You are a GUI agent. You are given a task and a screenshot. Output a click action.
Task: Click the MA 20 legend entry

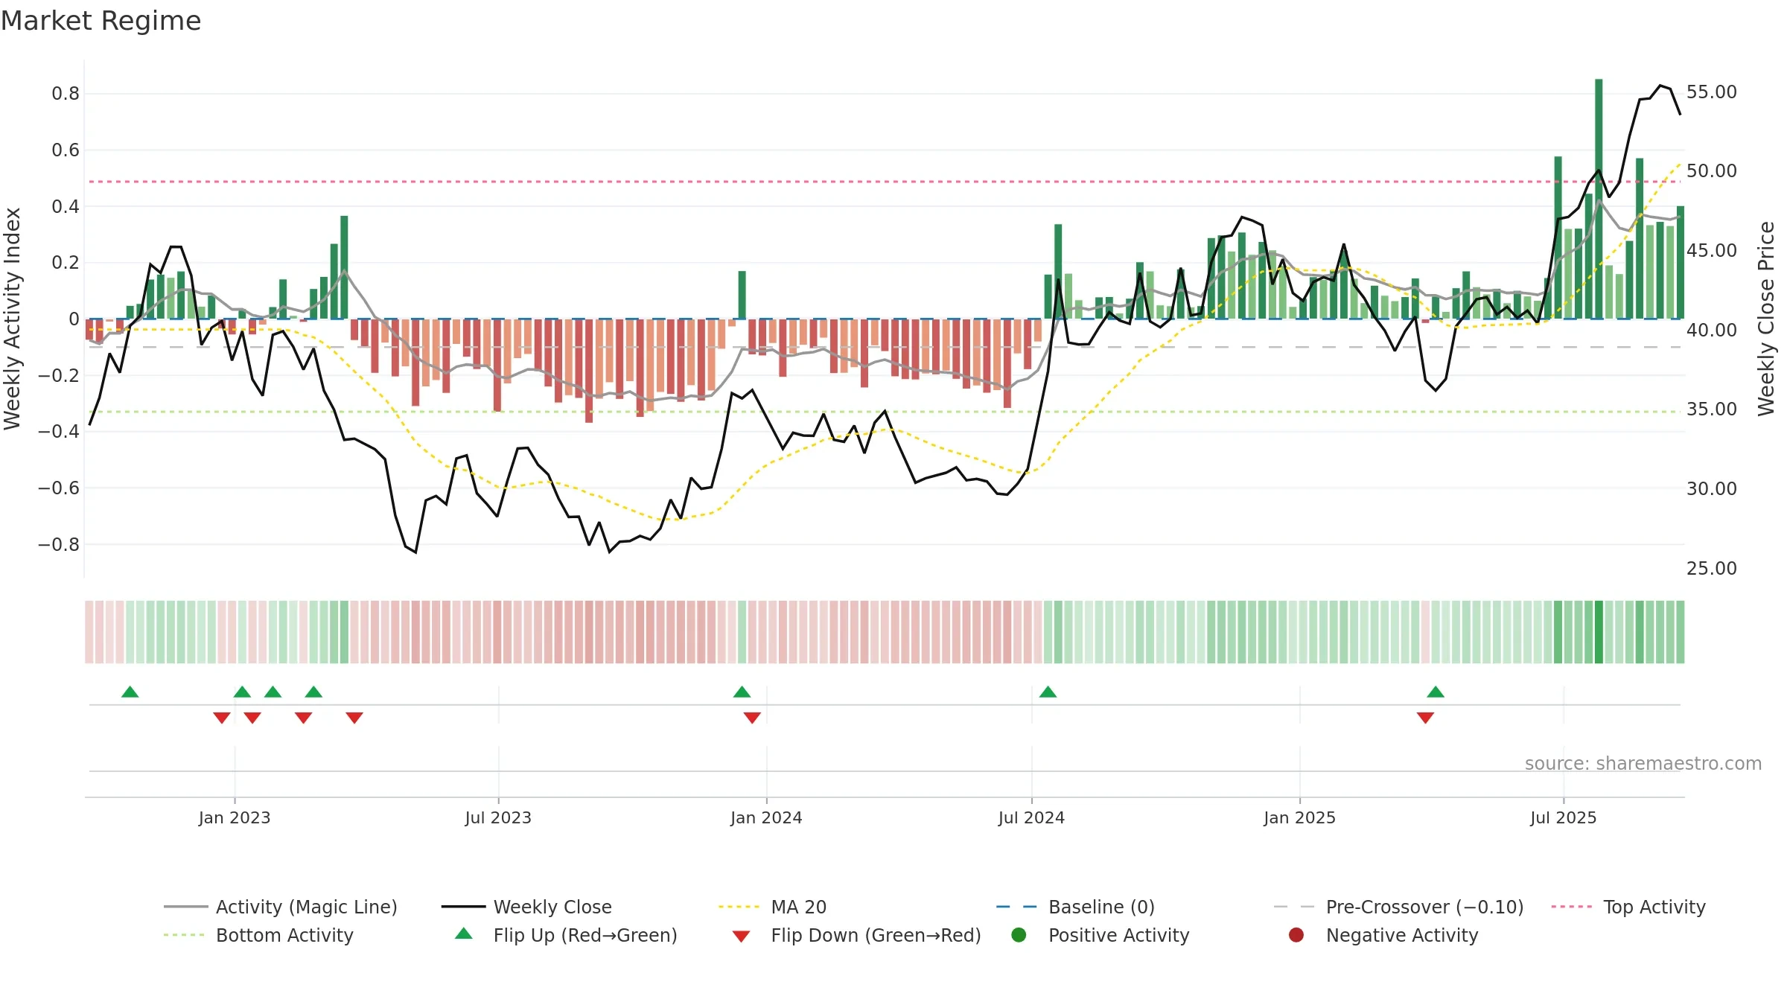(x=772, y=907)
